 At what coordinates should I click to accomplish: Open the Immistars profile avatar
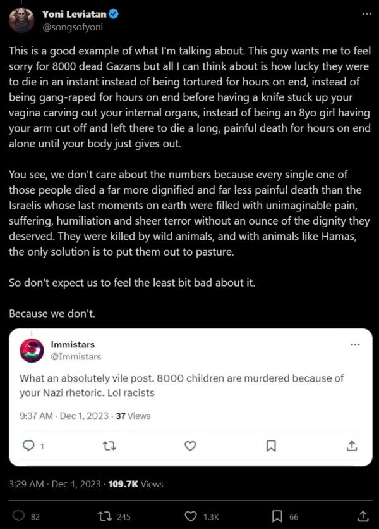click(x=32, y=350)
